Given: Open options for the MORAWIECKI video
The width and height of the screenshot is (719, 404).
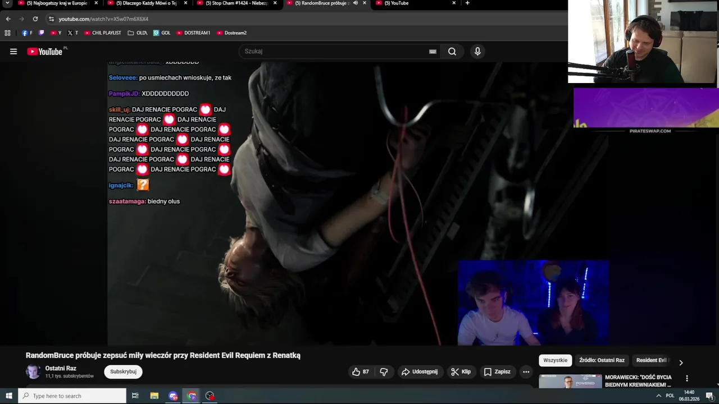Looking at the screenshot, I should (686, 378).
